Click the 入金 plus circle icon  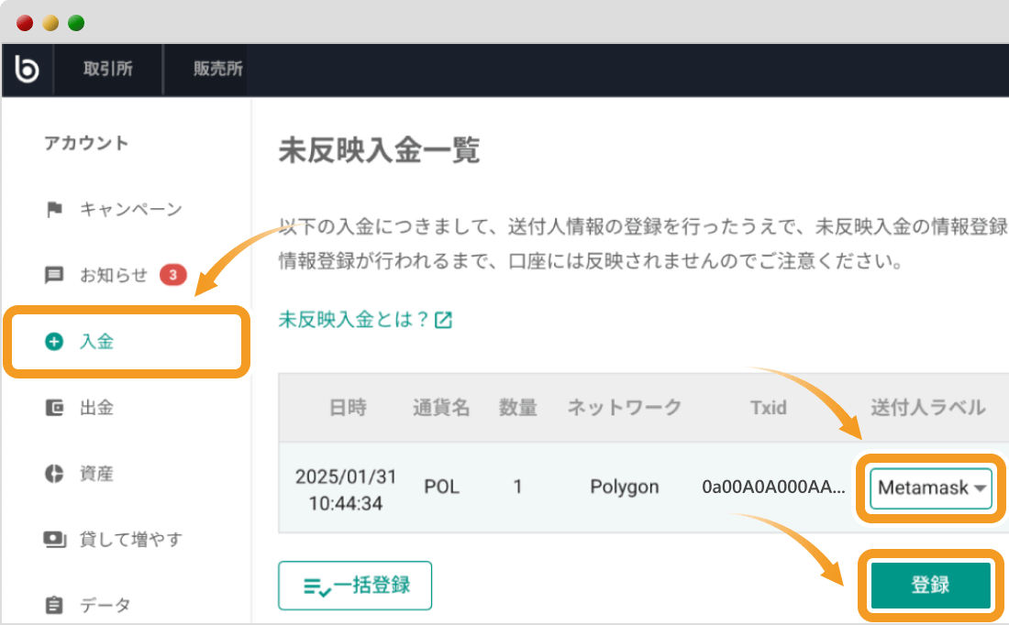coord(54,342)
